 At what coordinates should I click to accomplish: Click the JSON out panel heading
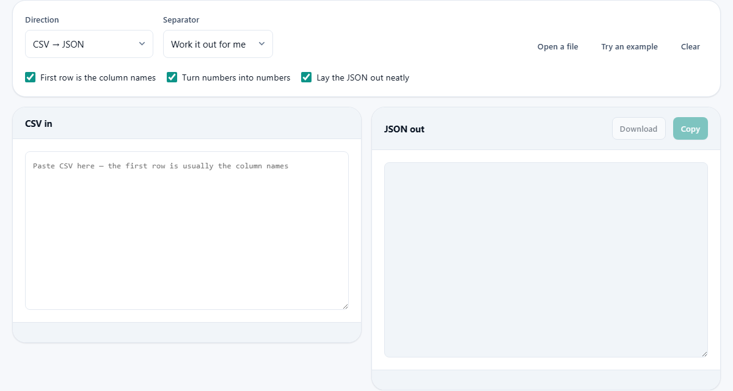404,129
